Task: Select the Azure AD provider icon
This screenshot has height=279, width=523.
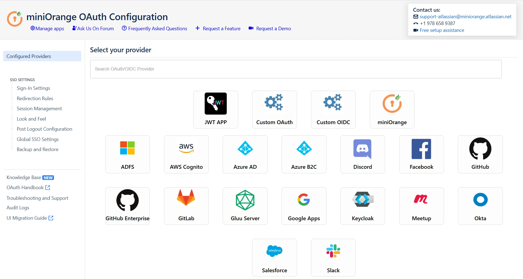Action: pos(245,148)
